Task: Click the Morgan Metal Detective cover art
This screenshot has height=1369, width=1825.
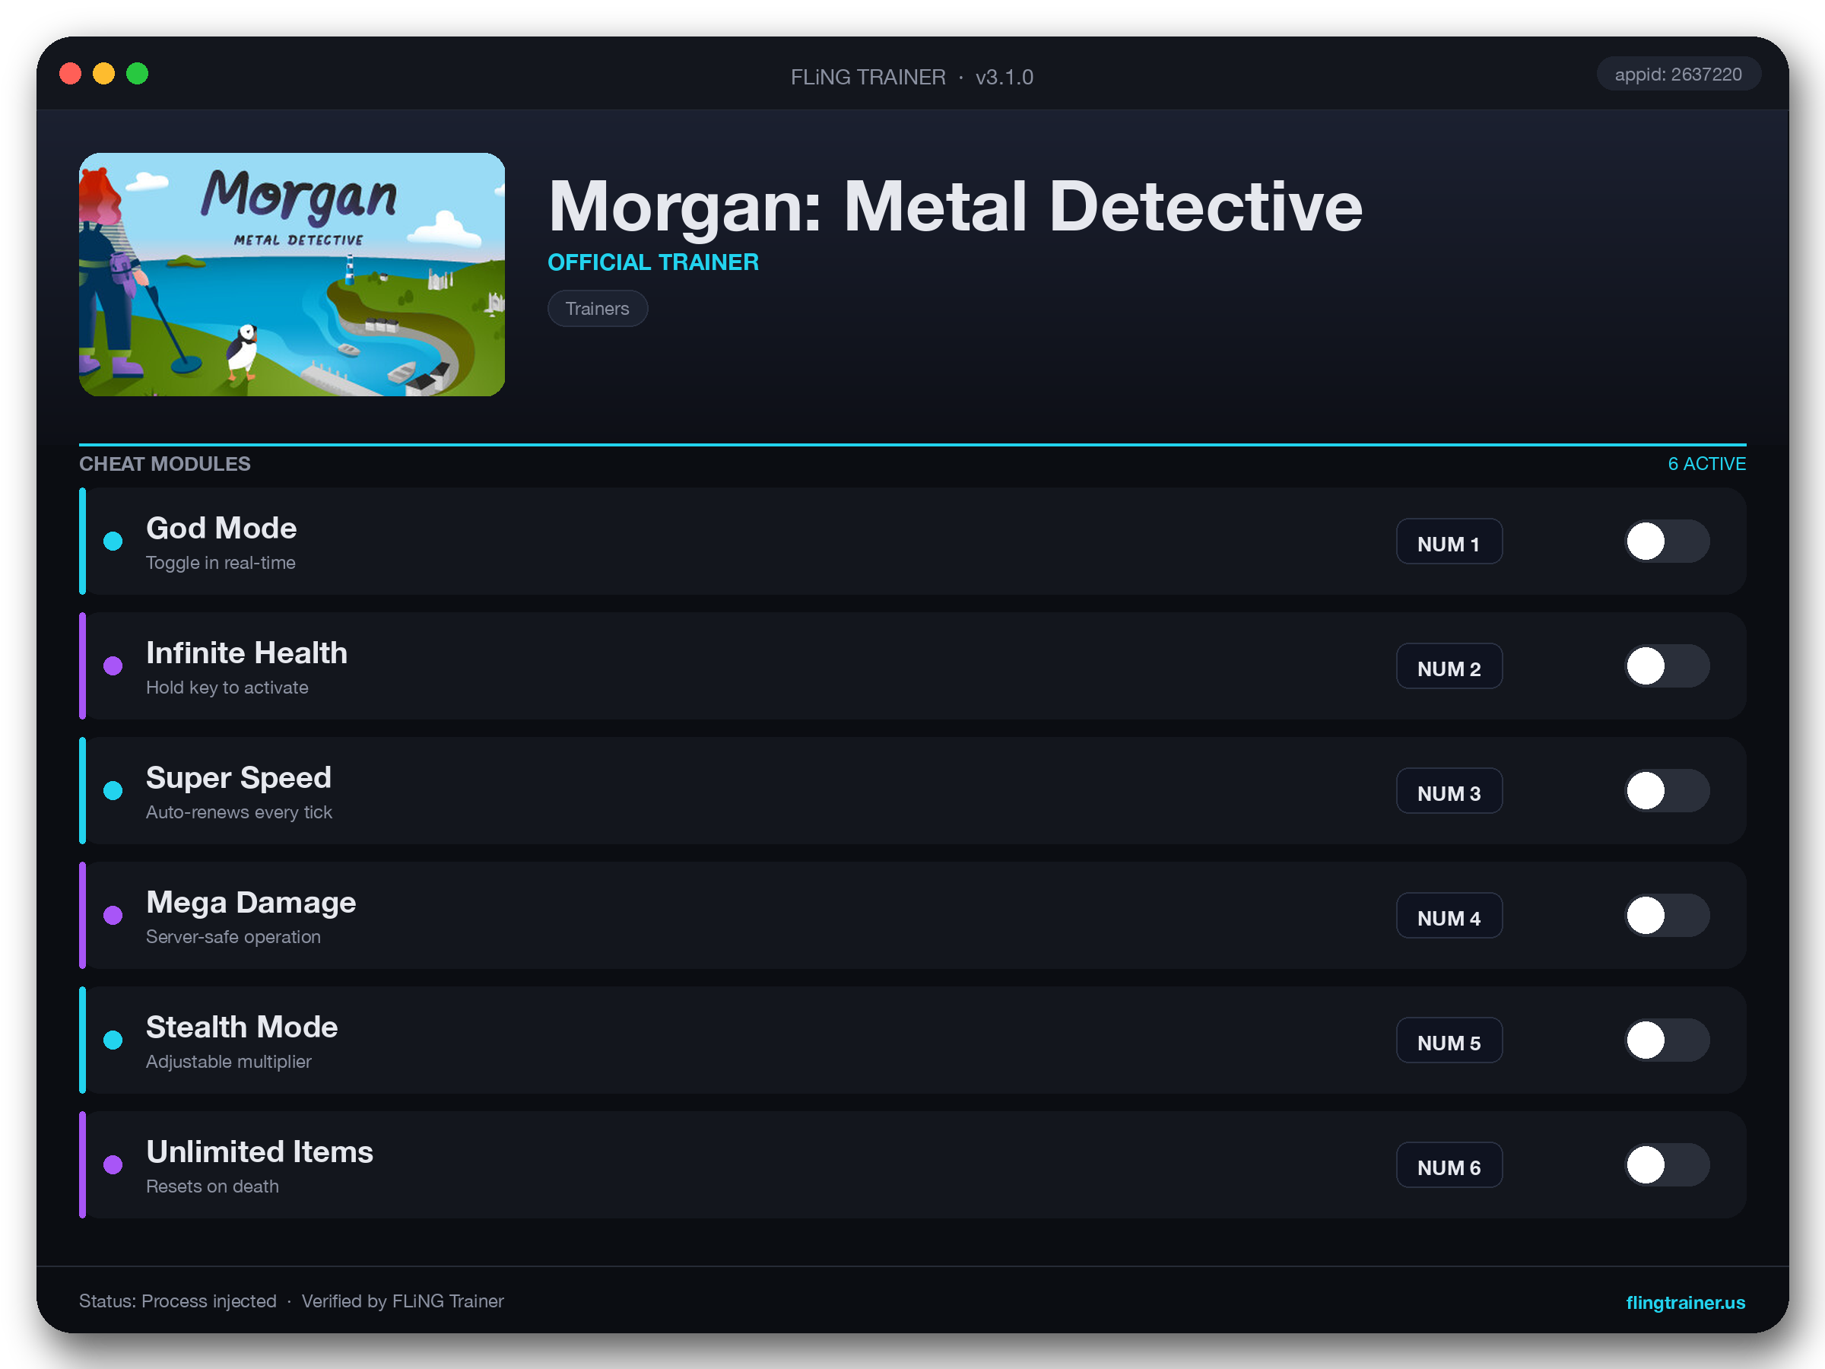Action: 292,274
